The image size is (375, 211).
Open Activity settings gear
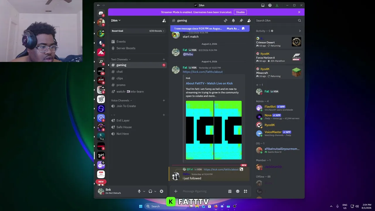(272, 31)
